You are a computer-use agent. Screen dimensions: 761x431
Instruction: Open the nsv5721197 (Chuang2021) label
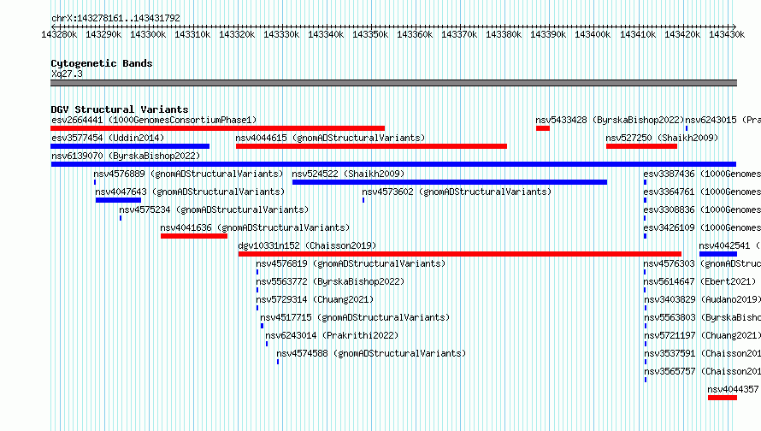[702, 335]
